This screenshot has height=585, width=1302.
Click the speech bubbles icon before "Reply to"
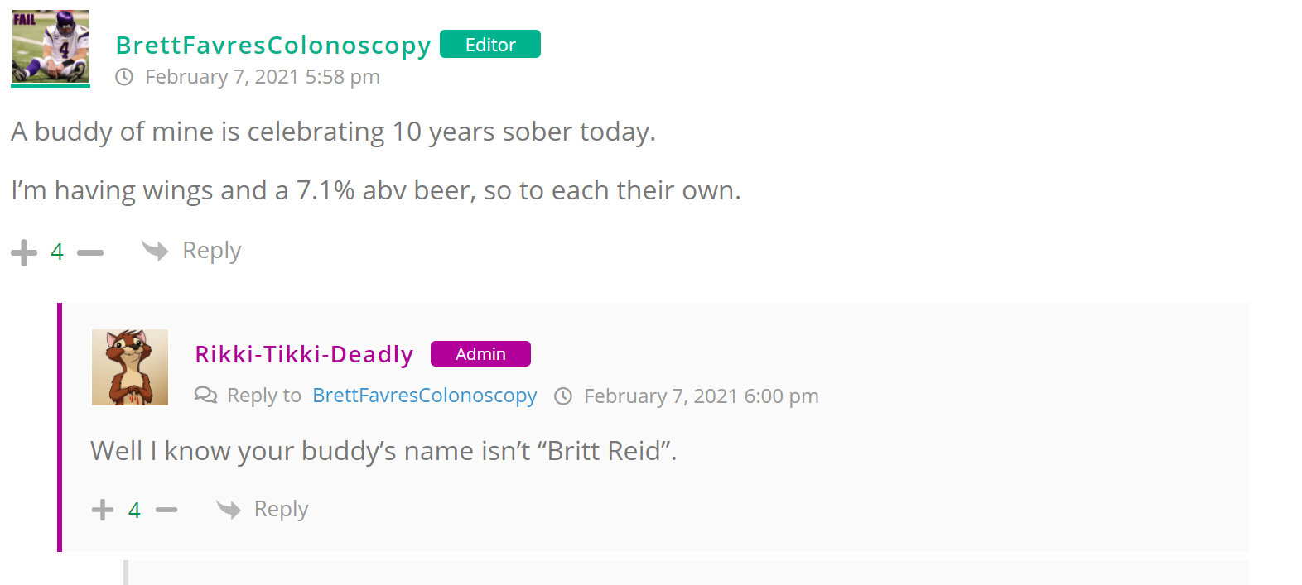pos(205,395)
